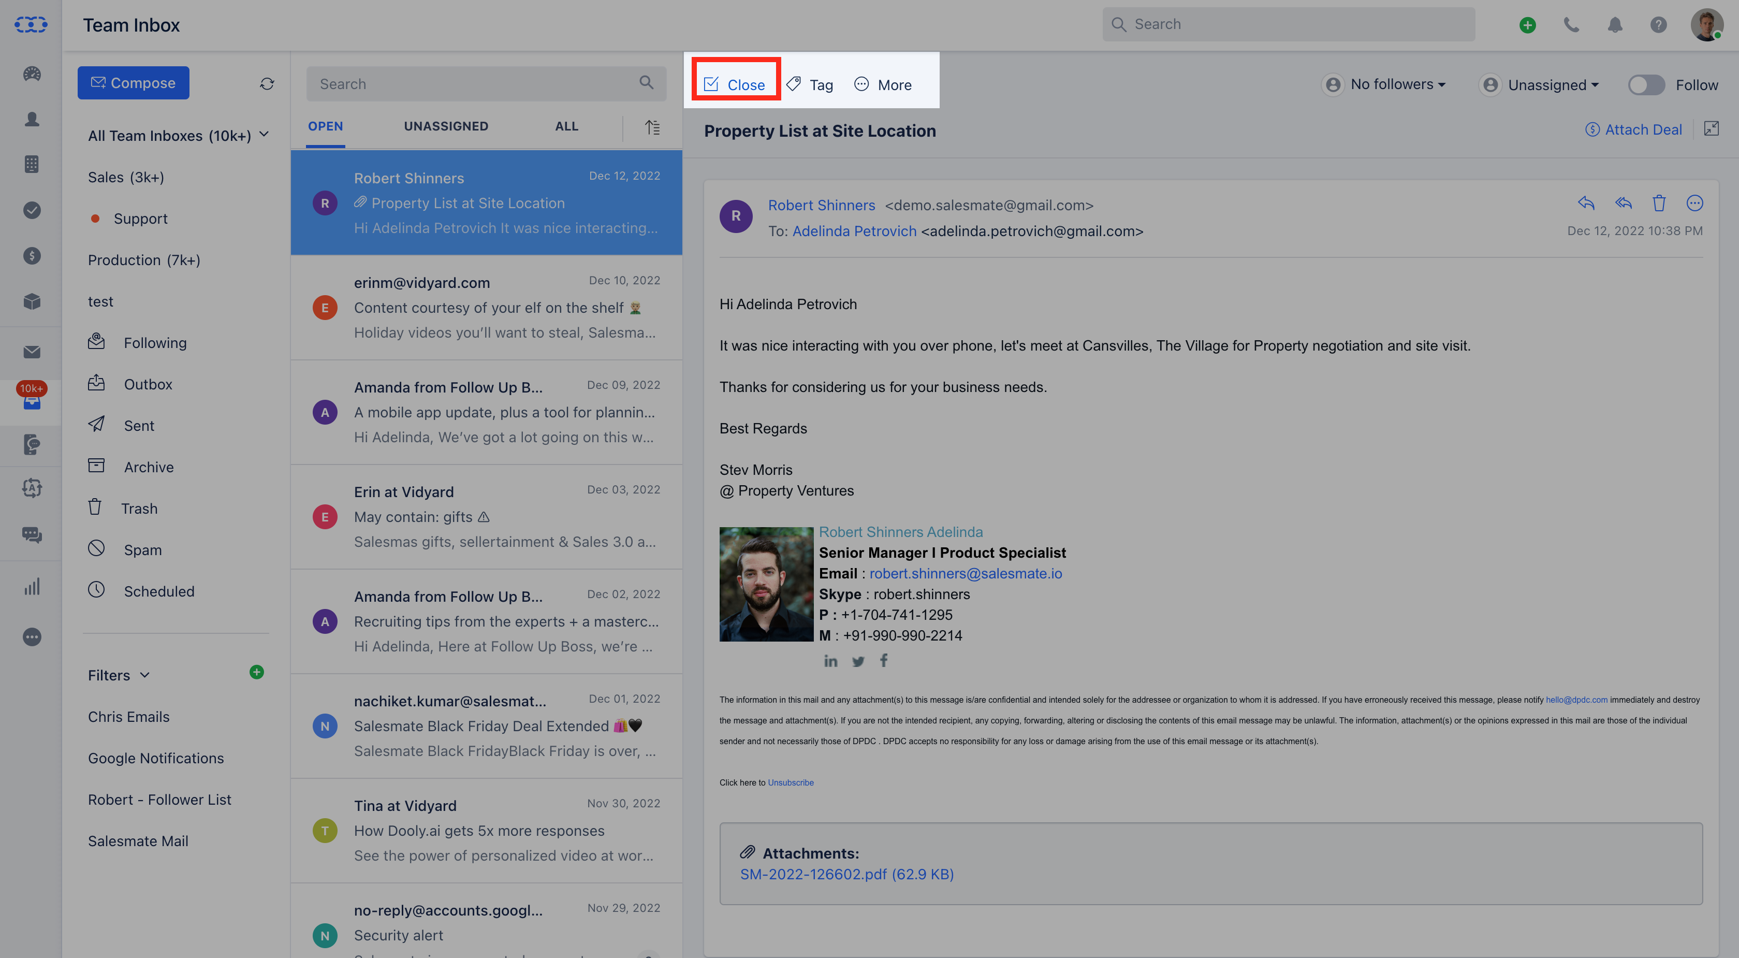Select the Contacts icon in the sidebar
This screenshot has height=958, width=1739.
31,119
